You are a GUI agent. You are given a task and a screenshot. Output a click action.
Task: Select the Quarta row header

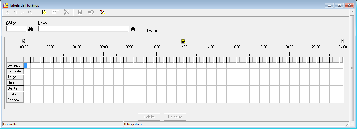15,83
